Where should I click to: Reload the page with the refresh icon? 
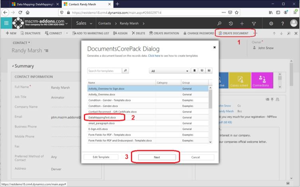20,13
